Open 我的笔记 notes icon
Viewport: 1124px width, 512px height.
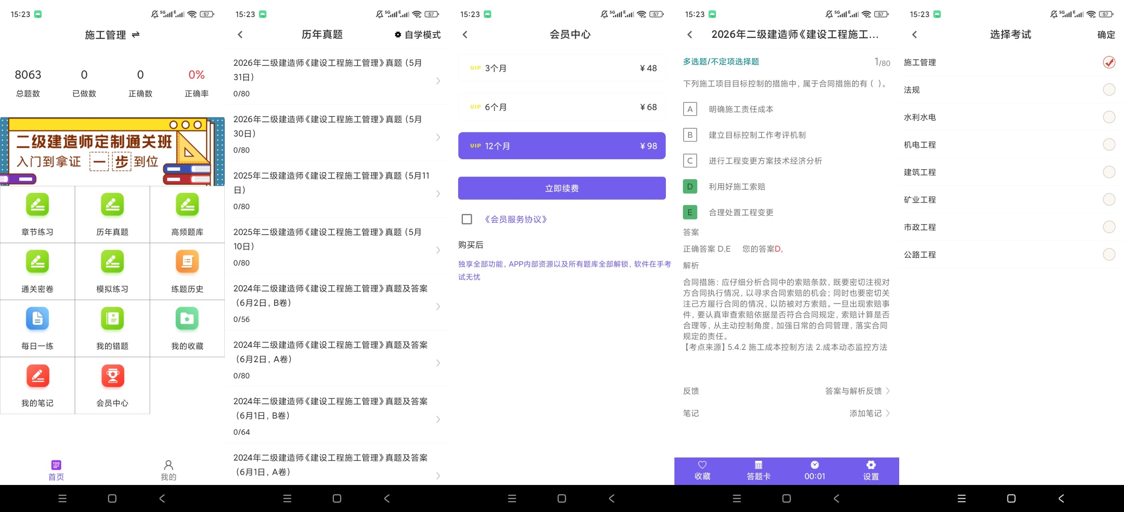(37, 376)
